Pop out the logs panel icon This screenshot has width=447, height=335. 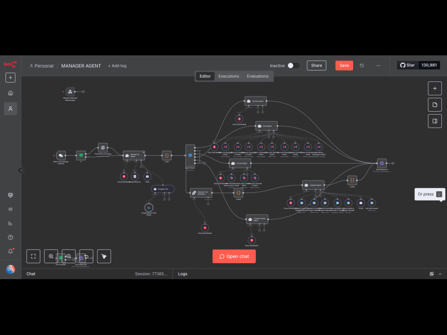(x=432, y=274)
